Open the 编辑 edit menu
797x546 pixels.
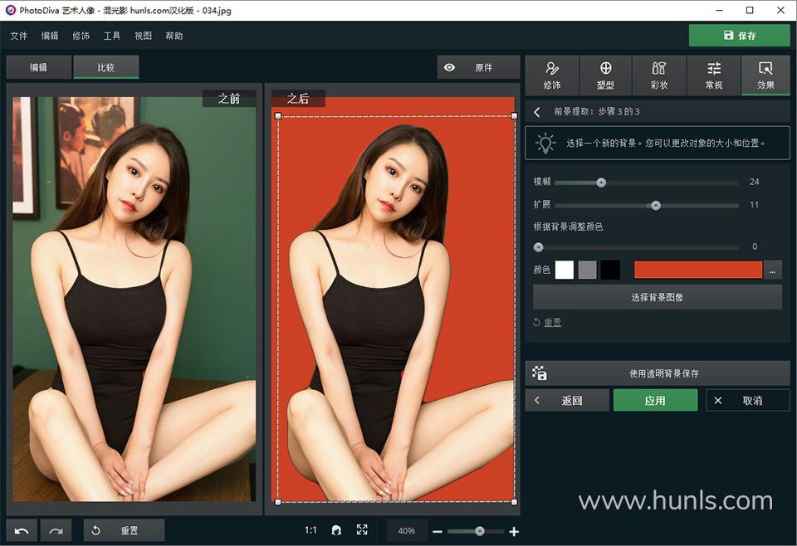[x=50, y=36]
